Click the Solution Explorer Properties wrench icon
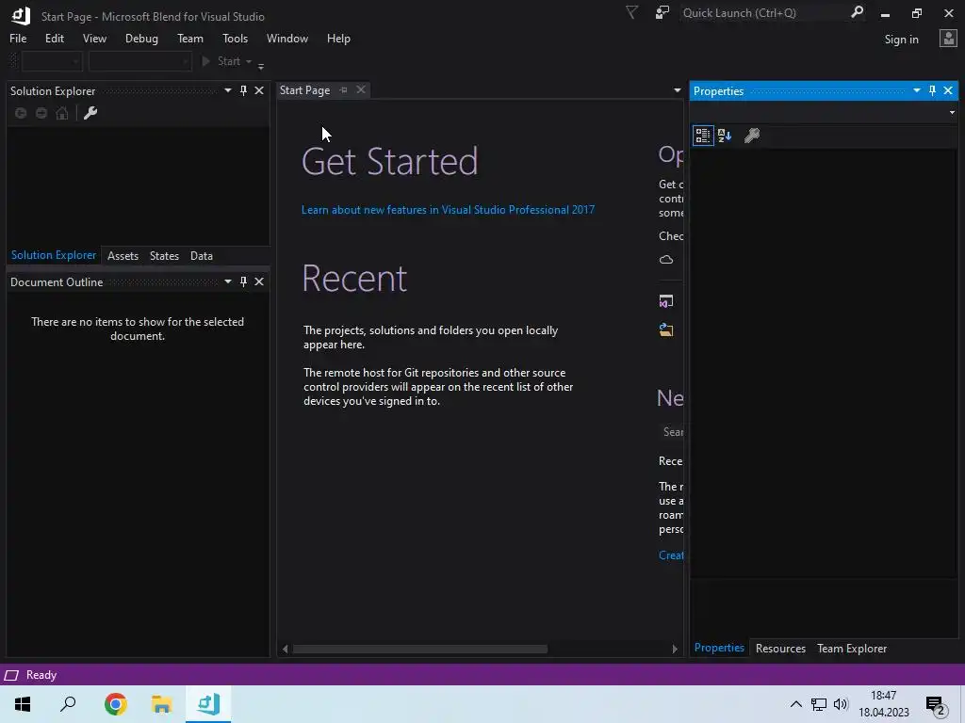 (x=90, y=113)
